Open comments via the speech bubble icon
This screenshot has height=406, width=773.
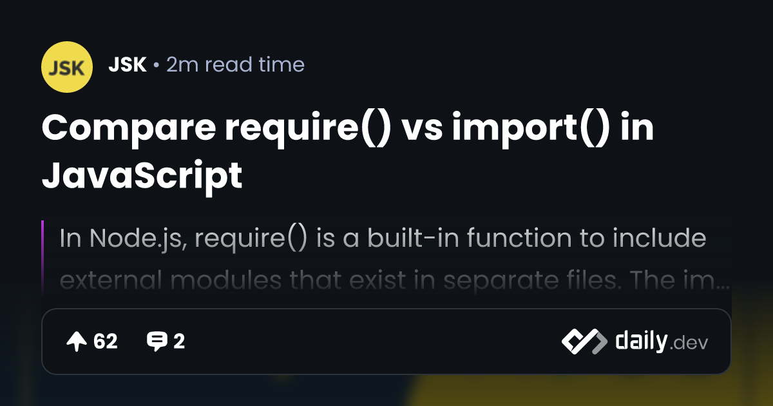pyautogui.click(x=156, y=342)
